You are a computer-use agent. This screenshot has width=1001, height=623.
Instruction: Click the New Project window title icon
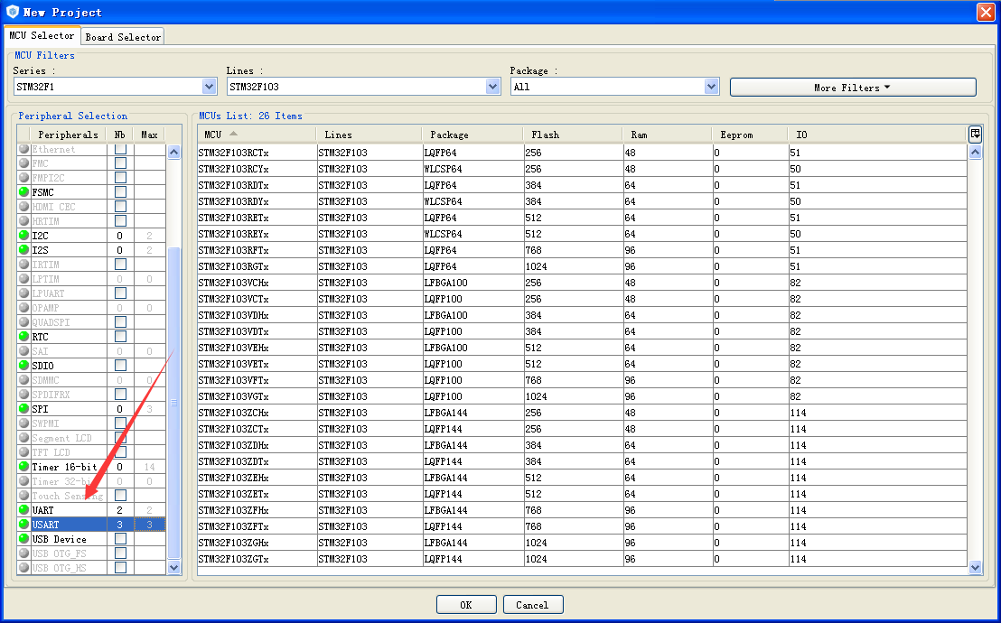pos(12,12)
